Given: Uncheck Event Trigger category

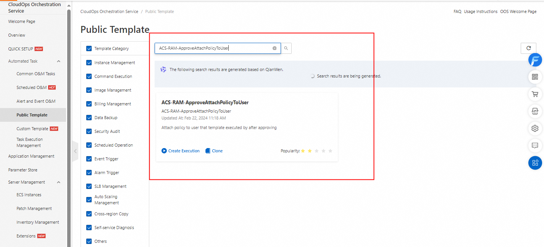Looking at the screenshot, I should pos(89,159).
